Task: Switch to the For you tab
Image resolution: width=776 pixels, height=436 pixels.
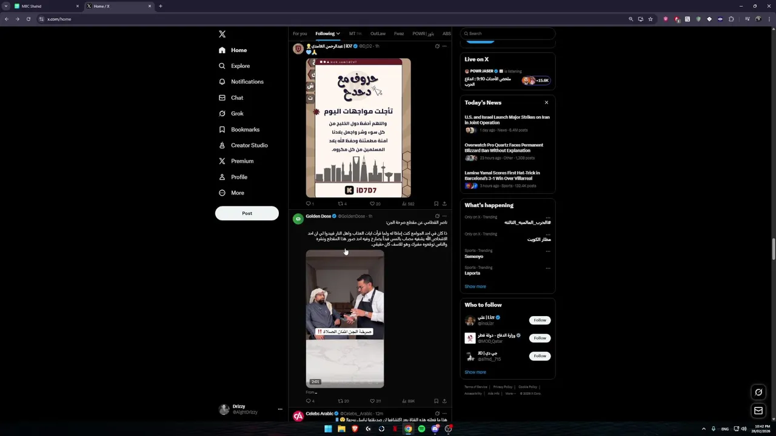Action: [299, 34]
